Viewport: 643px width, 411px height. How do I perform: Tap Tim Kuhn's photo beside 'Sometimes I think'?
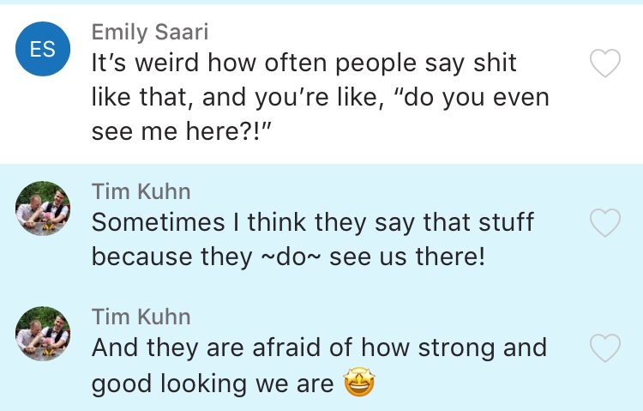coord(43,209)
